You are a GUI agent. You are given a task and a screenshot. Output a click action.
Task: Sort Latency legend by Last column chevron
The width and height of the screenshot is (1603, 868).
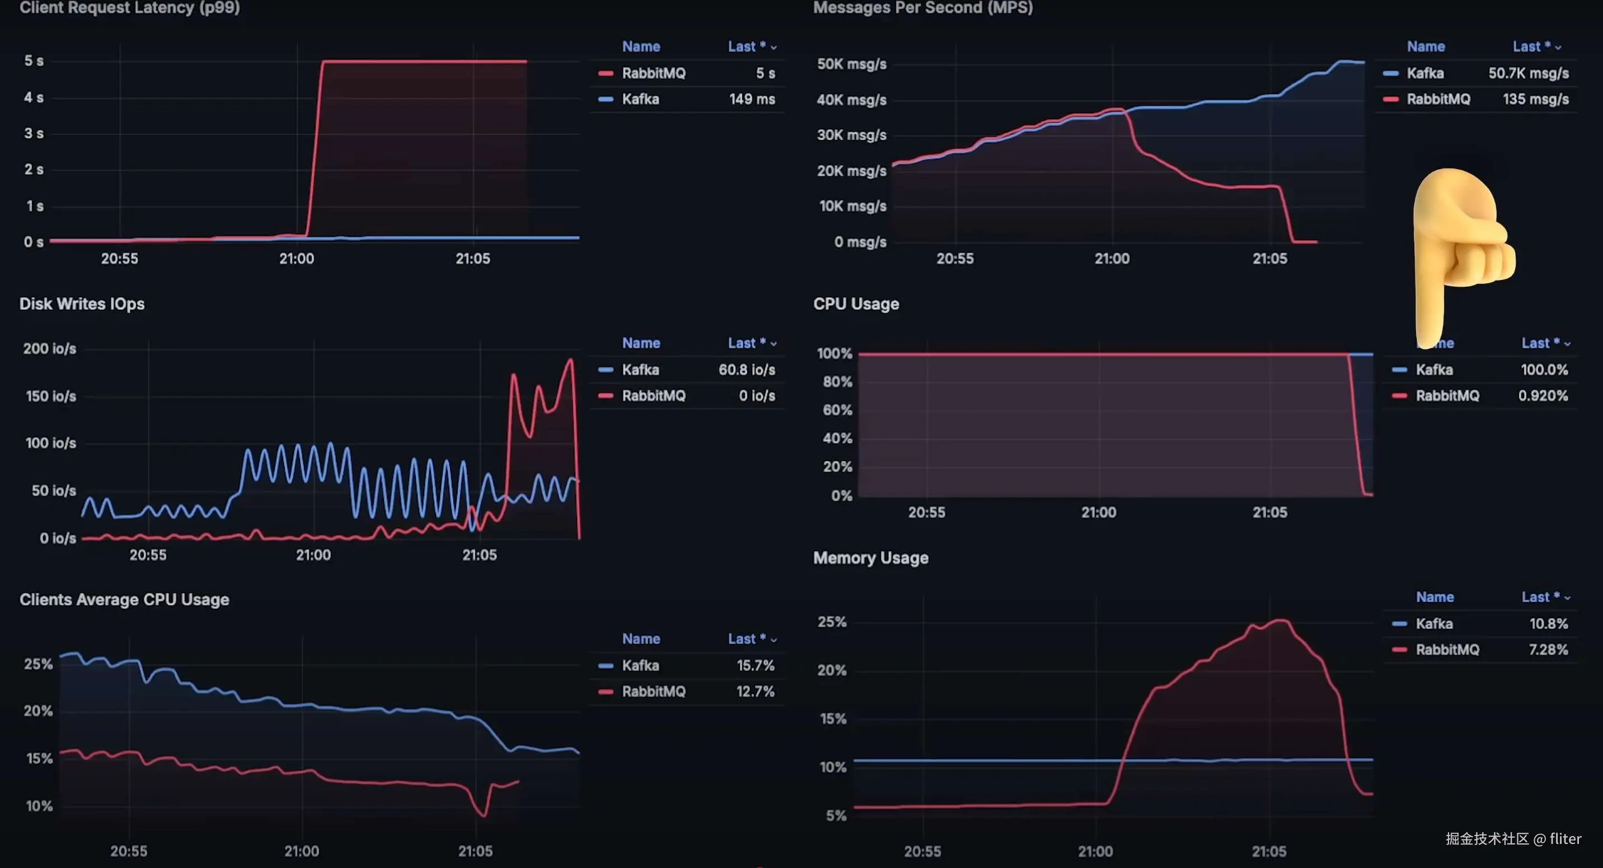point(774,48)
